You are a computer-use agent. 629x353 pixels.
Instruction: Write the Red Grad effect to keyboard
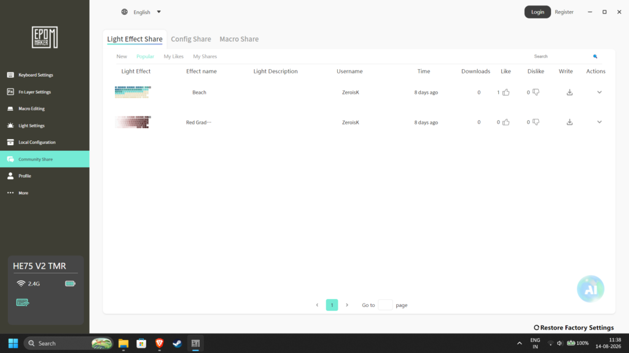569,122
